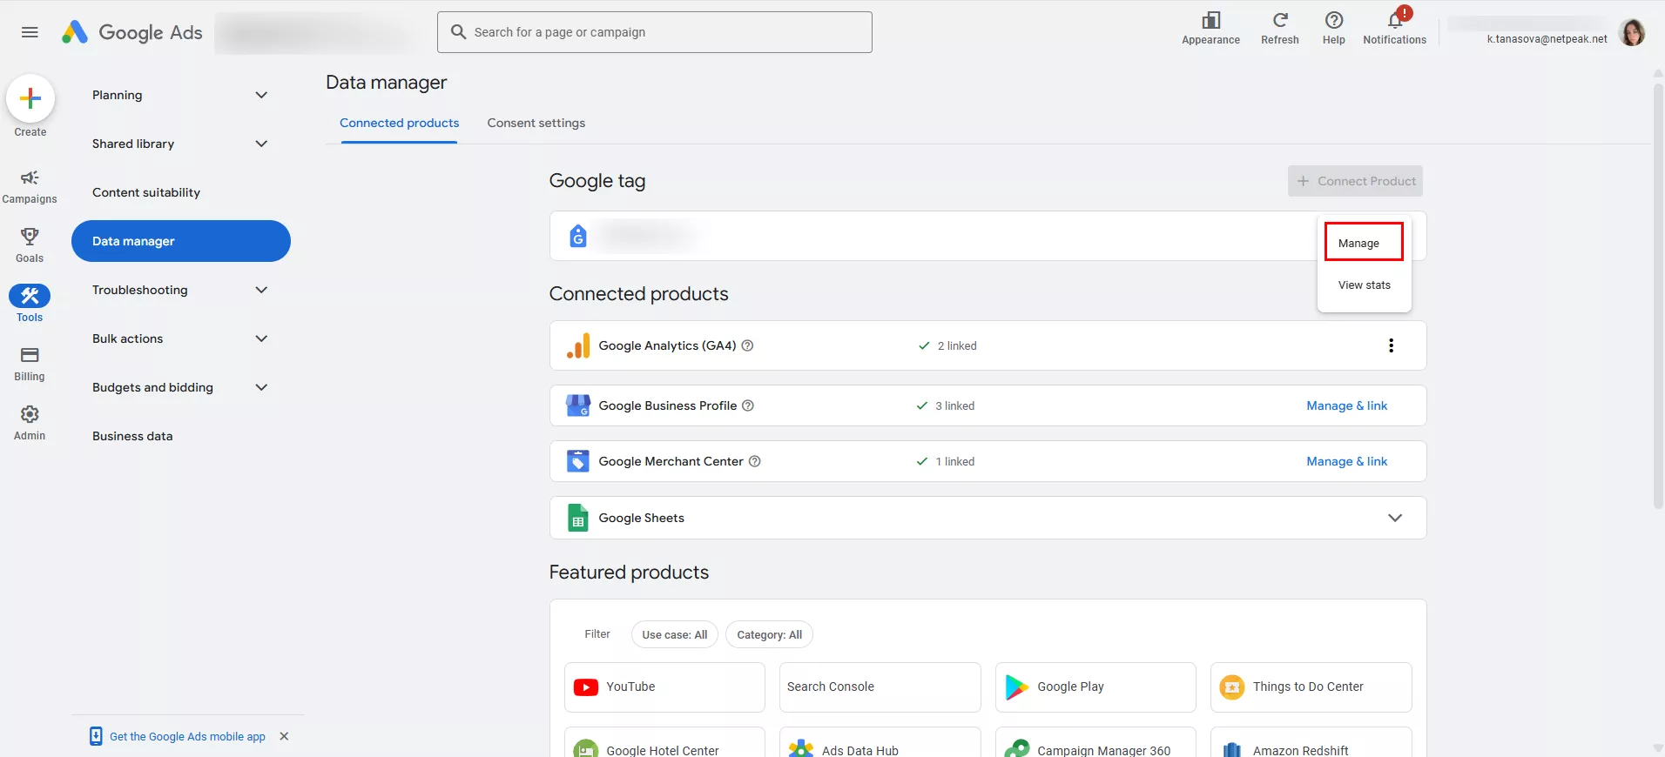Expand the Shared library section
This screenshot has height=757, width=1665.
point(261,144)
